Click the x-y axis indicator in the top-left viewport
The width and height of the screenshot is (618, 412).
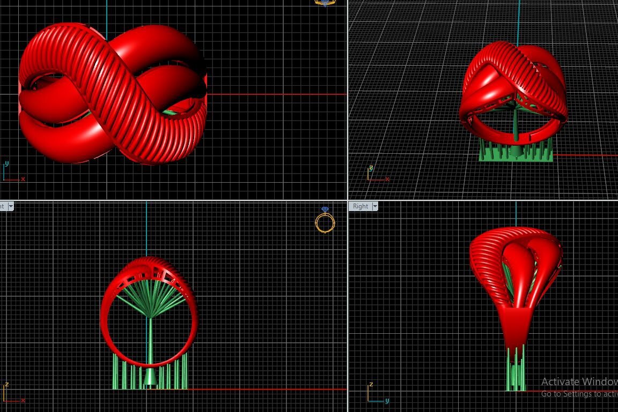click(x=12, y=173)
